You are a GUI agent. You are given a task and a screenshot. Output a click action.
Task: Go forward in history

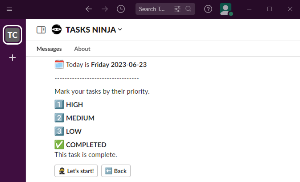coord(105,9)
